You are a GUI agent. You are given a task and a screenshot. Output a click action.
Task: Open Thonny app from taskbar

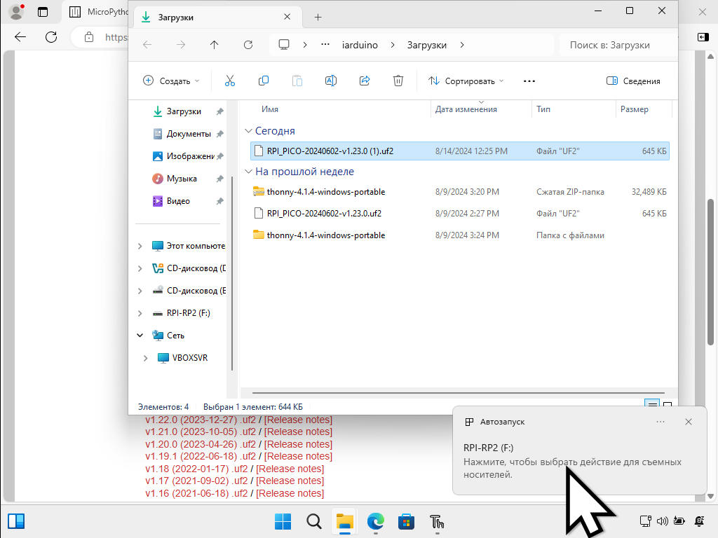pyautogui.click(x=437, y=521)
